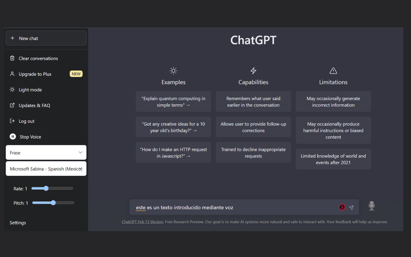Click Stop Voice label
Screen dimensions: 411x257
click(x=31, y=137)
